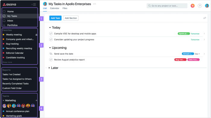Click the pink Data Ana... tag

[194, 60]
